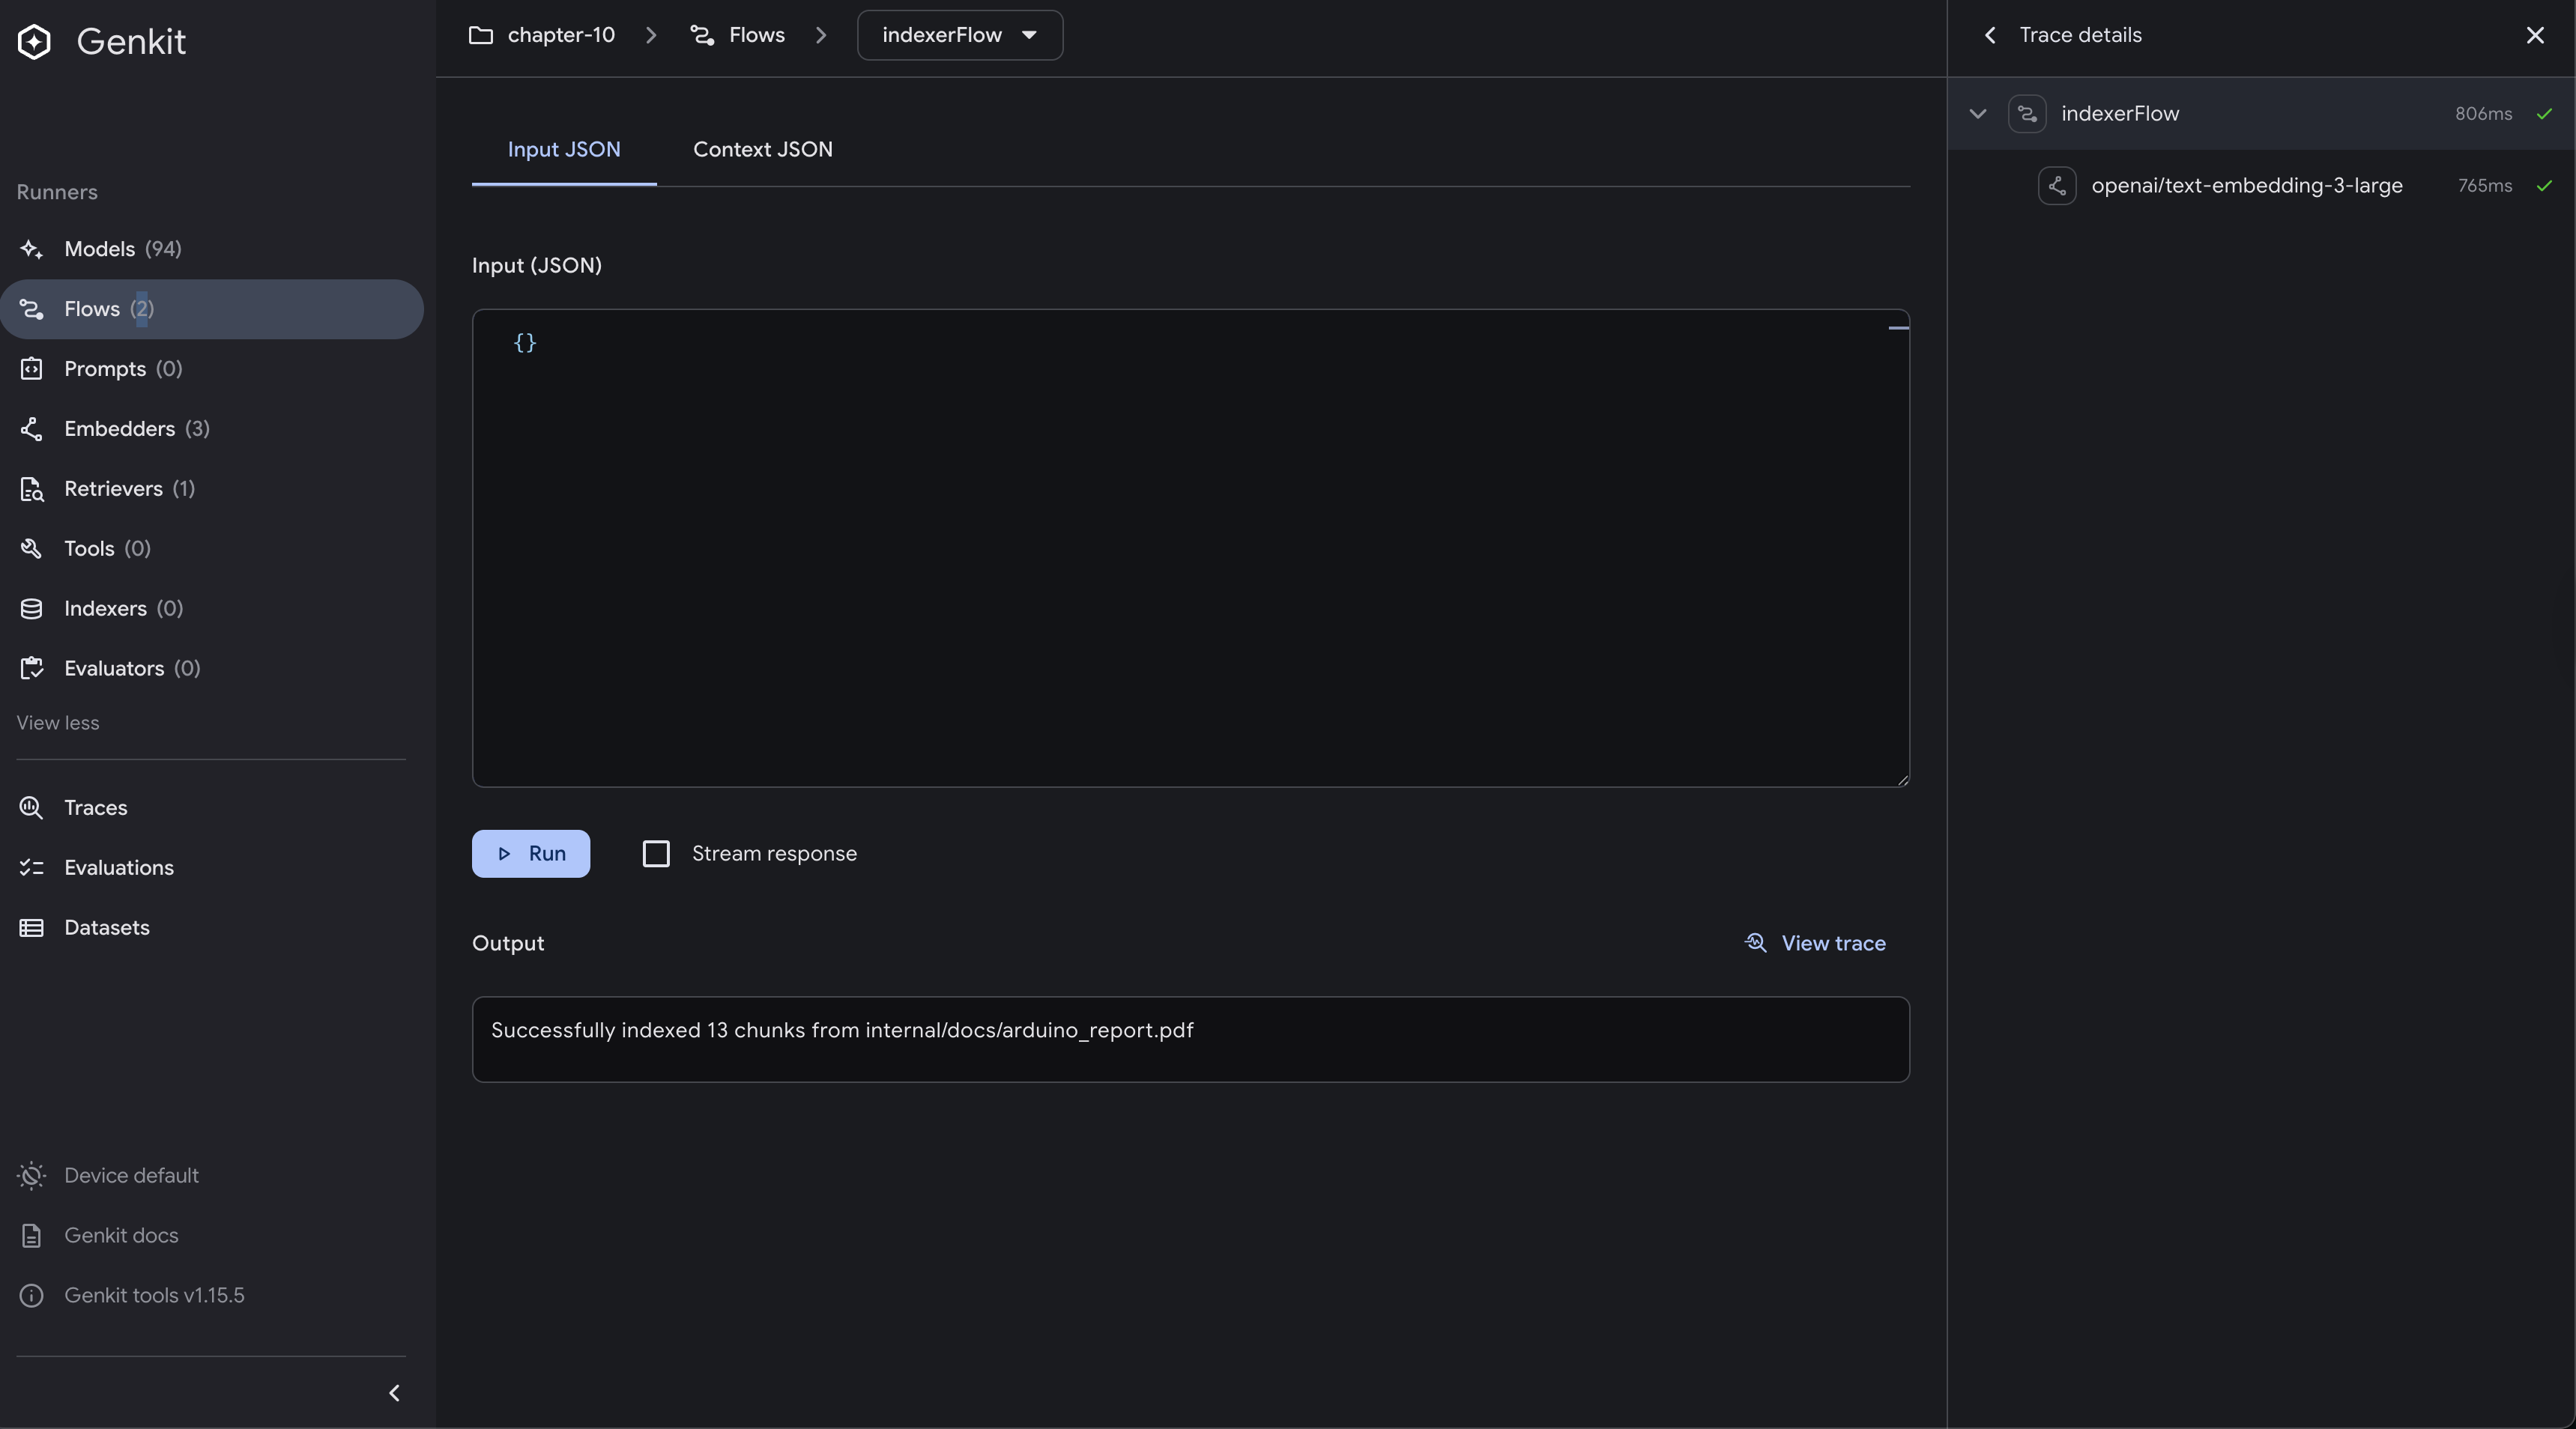The width and height of the screenshot is (2576, 1429).
Task: Open the Evaluations page
Action: 211,867
